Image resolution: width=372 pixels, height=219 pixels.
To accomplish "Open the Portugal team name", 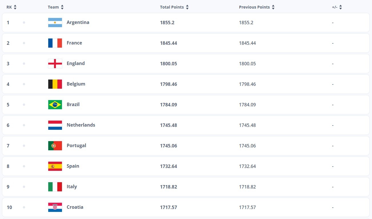I will (x=76, y=145).
